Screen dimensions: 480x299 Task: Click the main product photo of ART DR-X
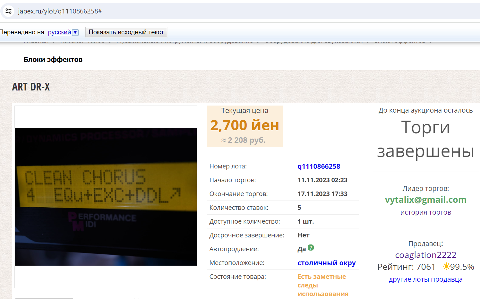(x=106, y=196)
